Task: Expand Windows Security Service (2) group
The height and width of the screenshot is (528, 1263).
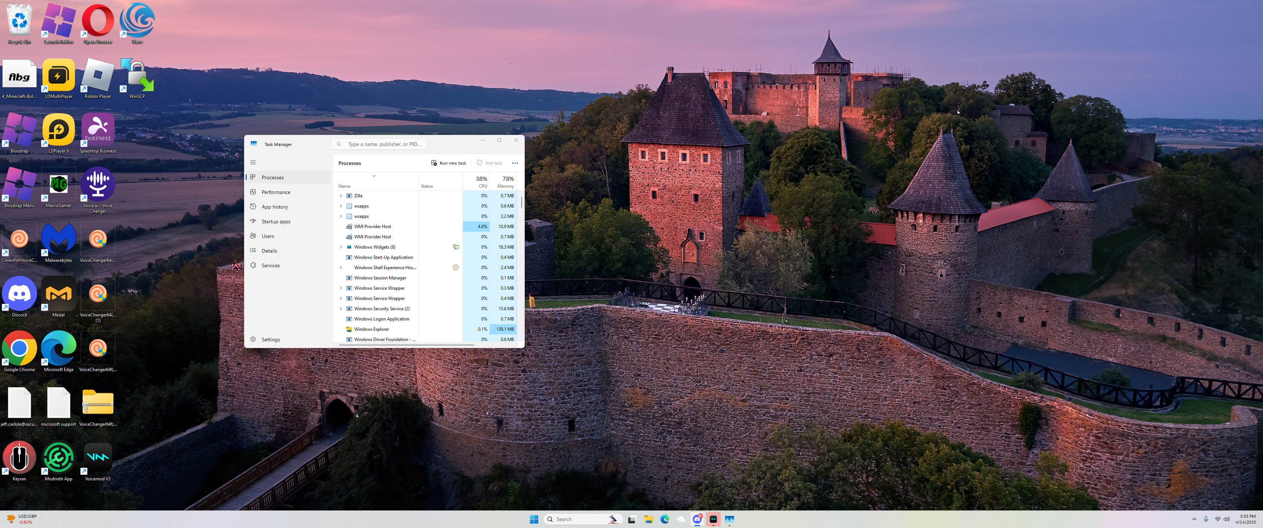Action: coord(341,309)
